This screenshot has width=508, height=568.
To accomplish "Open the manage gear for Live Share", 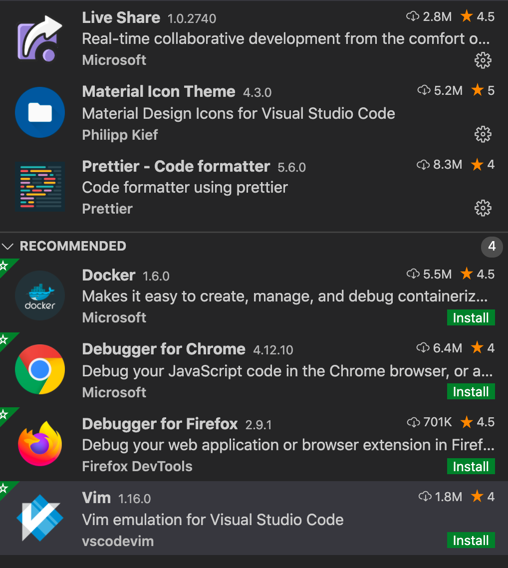I will tap(483, 60).
